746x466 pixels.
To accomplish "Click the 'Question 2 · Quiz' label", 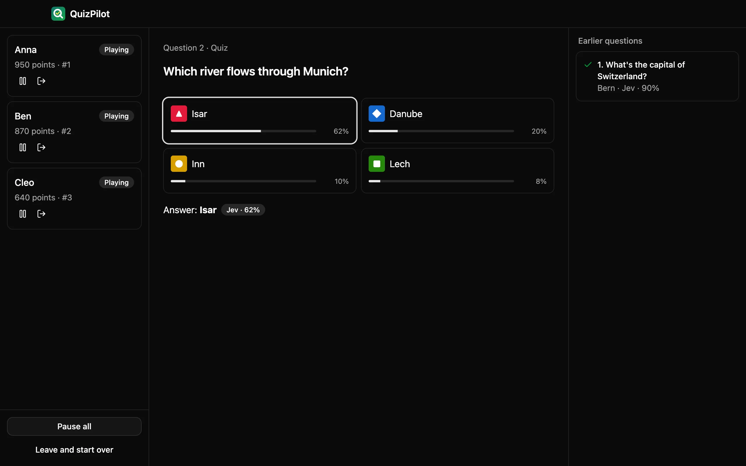I will click(196, 48).
